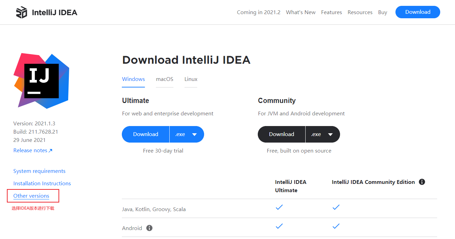
Task: Click 'Free, built on open source' text
Action: tap(299, 150)
